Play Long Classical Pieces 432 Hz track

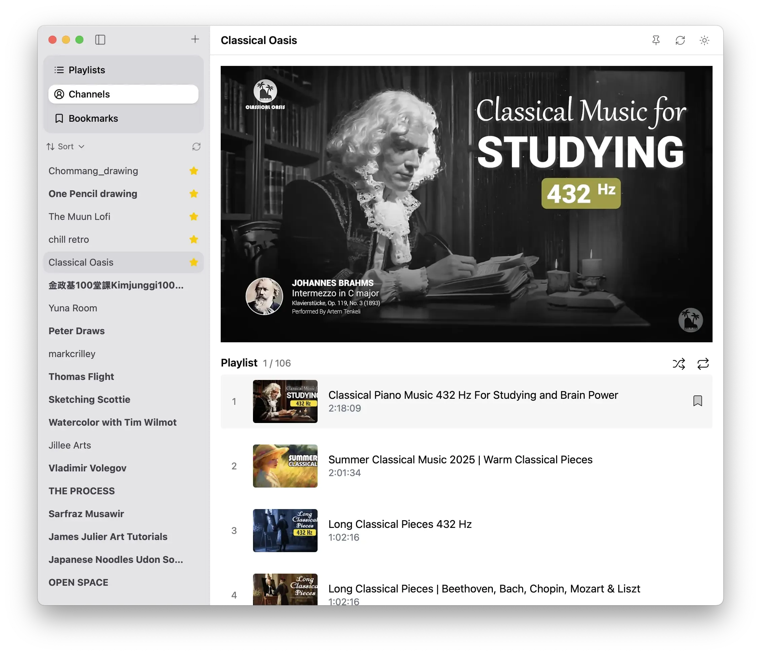pos(400,524)
